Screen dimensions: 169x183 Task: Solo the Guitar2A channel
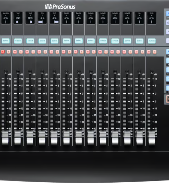pos(118,52)
